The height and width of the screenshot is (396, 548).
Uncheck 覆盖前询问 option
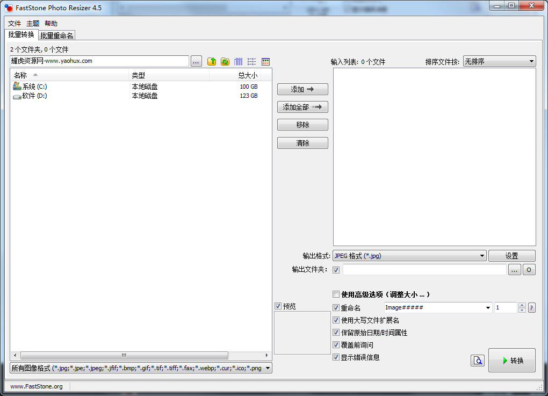pos(336,345)
